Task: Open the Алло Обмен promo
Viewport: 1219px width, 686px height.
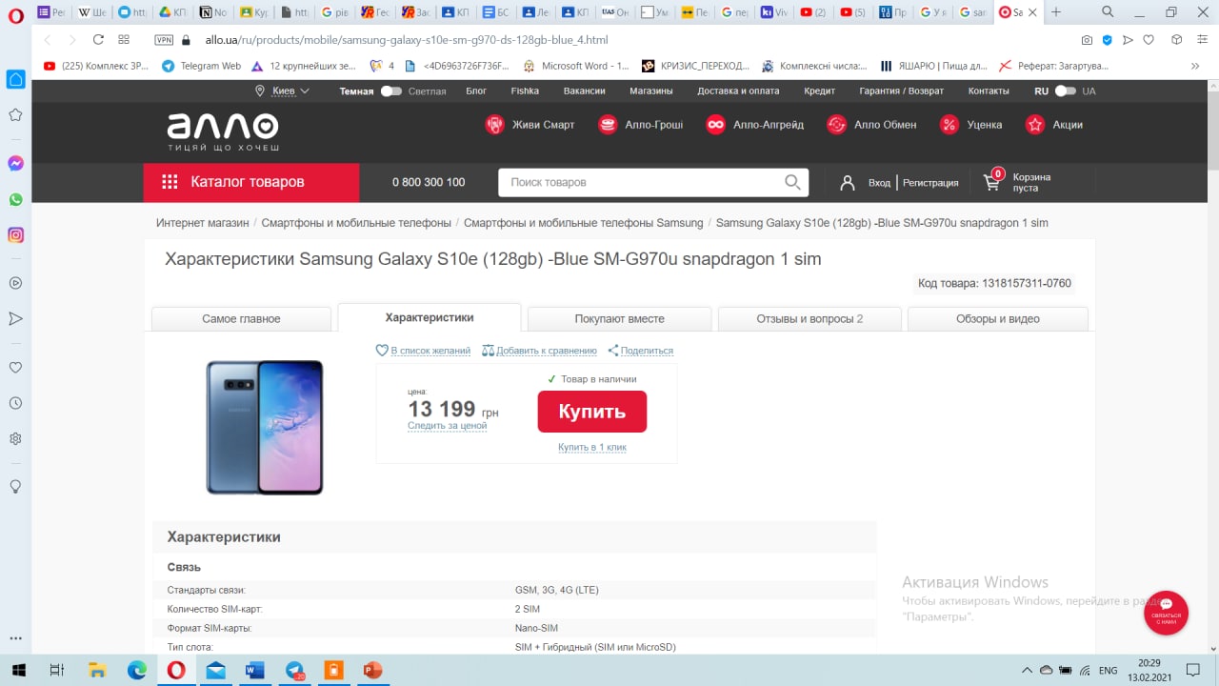Action: point(871,125)
